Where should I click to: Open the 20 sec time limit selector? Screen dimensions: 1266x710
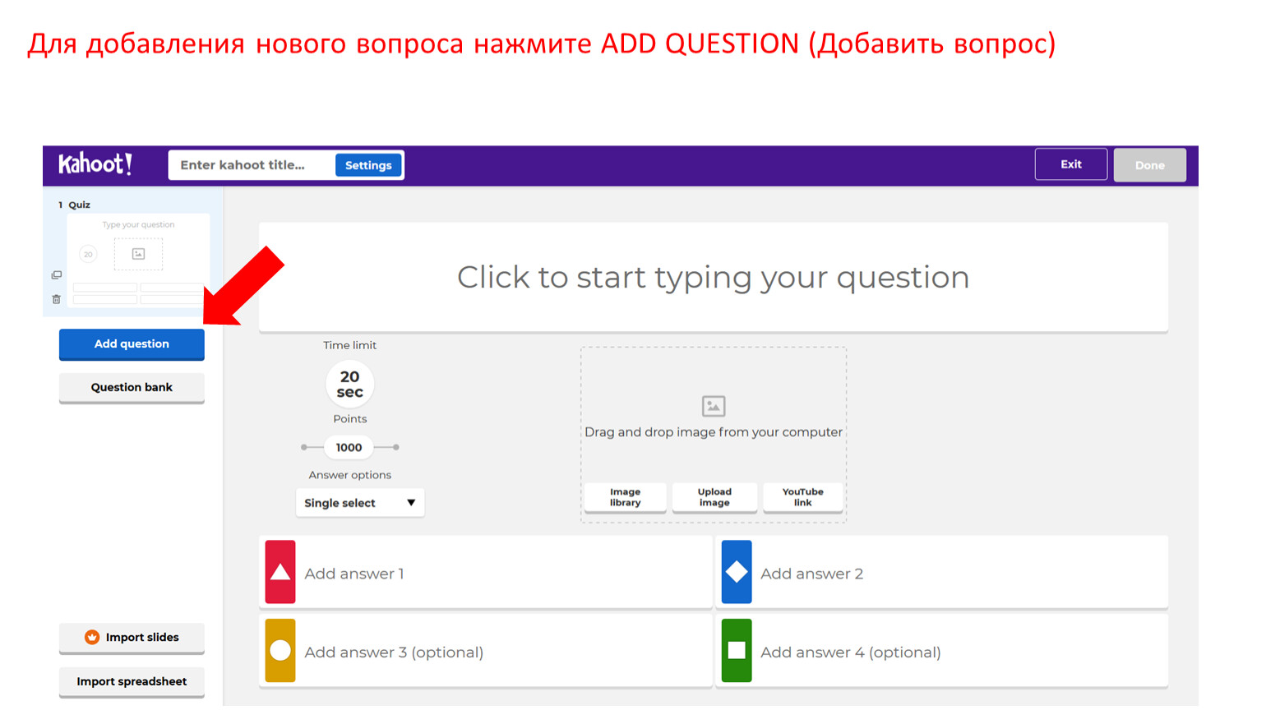(349, 385)
